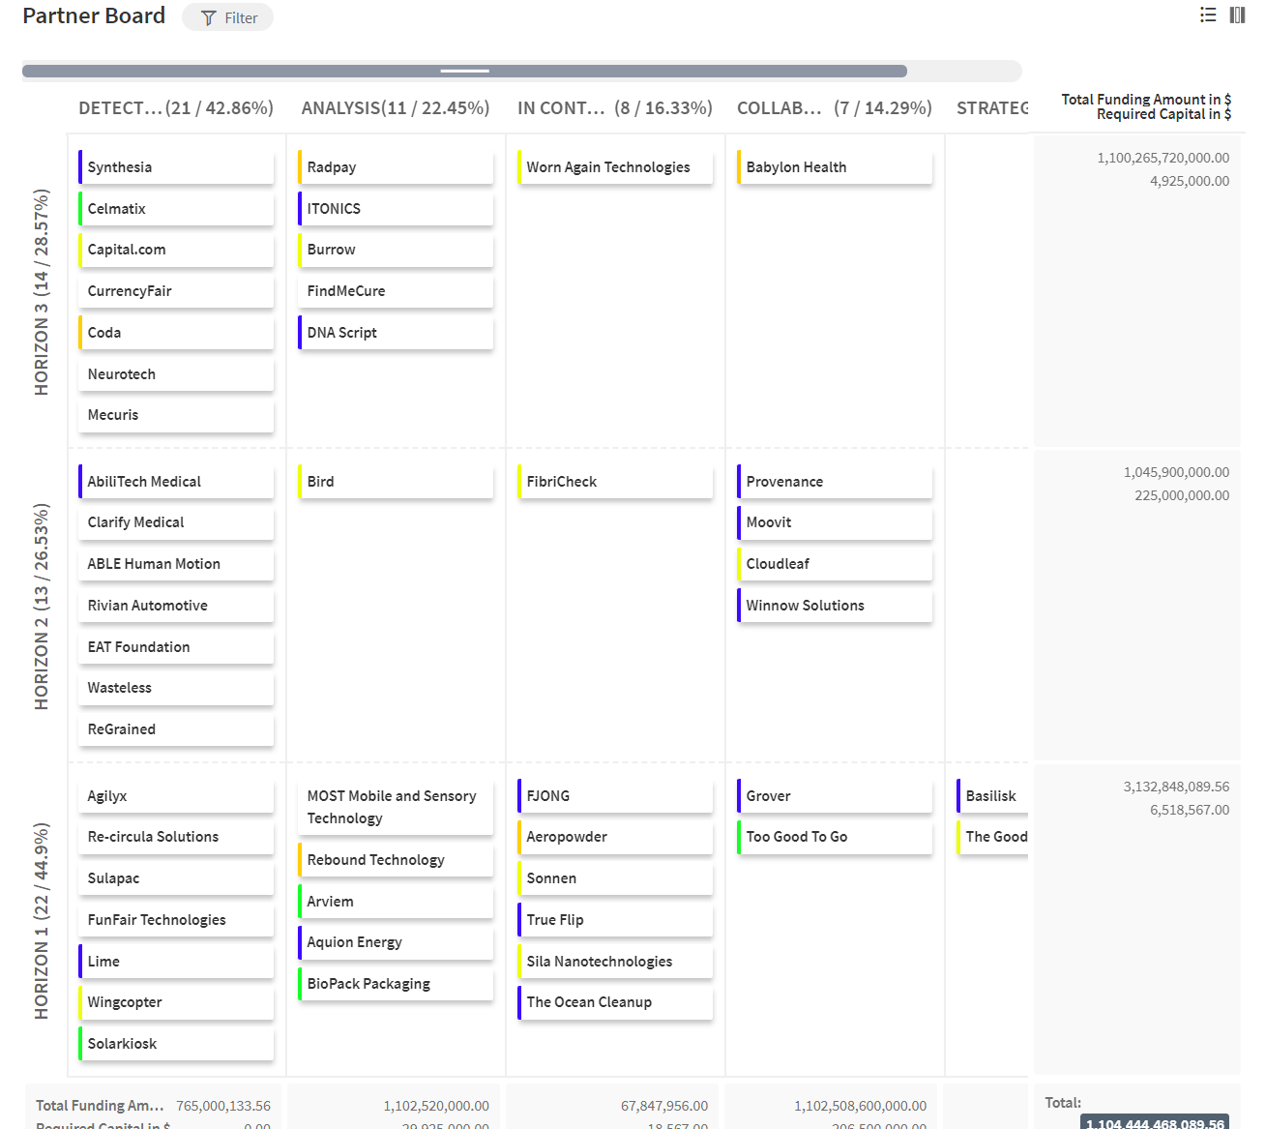Select the Solarkiosk card
Viewport: 1266px width, 1129px height.
(x=176, y=1044)
